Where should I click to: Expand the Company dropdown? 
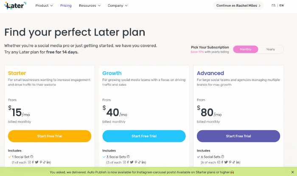(118, 6)
